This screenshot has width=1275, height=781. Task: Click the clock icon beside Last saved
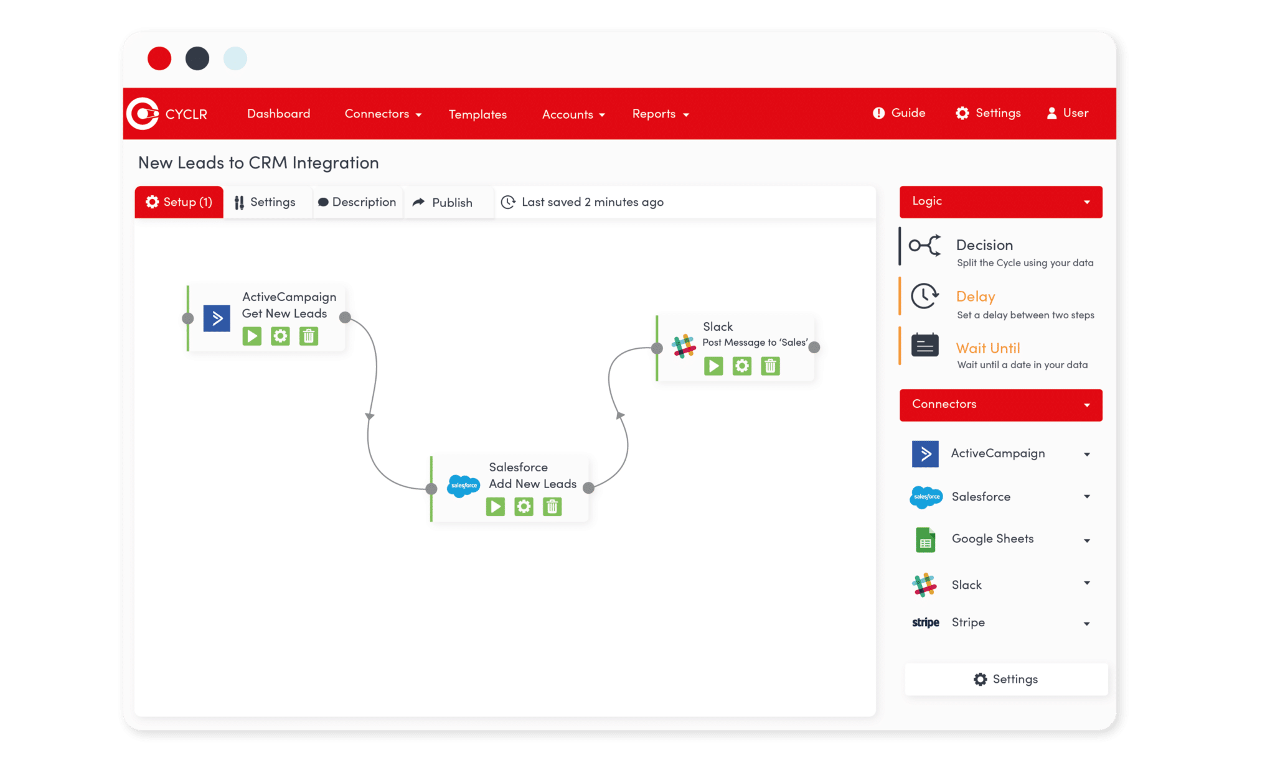pyautogui.click(x=508, y=202)
